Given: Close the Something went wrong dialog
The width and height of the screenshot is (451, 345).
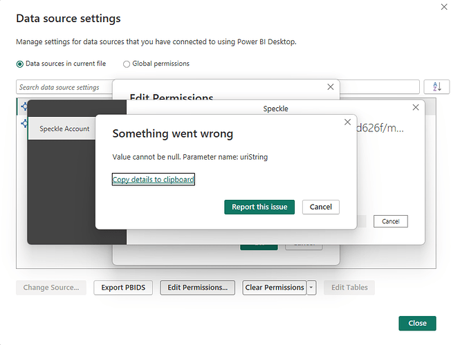Looking at the screenshot, I should click(347, 122).
